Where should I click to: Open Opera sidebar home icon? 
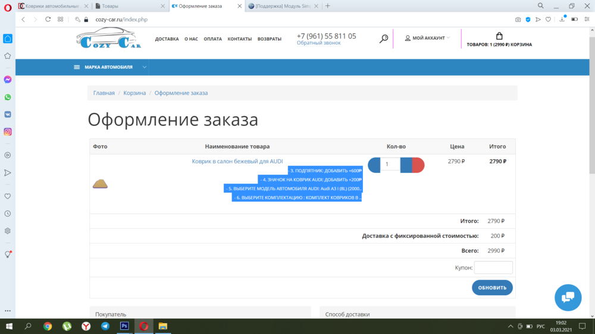[8, 39]
